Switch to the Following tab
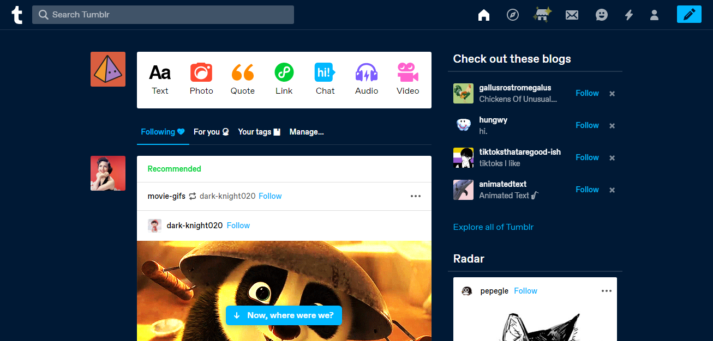The image size is (713, 341). tap(163, 132)
